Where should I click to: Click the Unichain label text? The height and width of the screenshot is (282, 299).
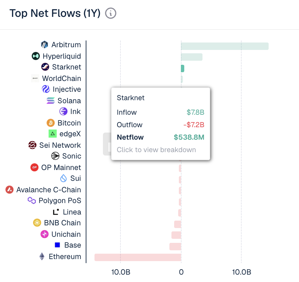pyautogui.click(x=66, y=234)
